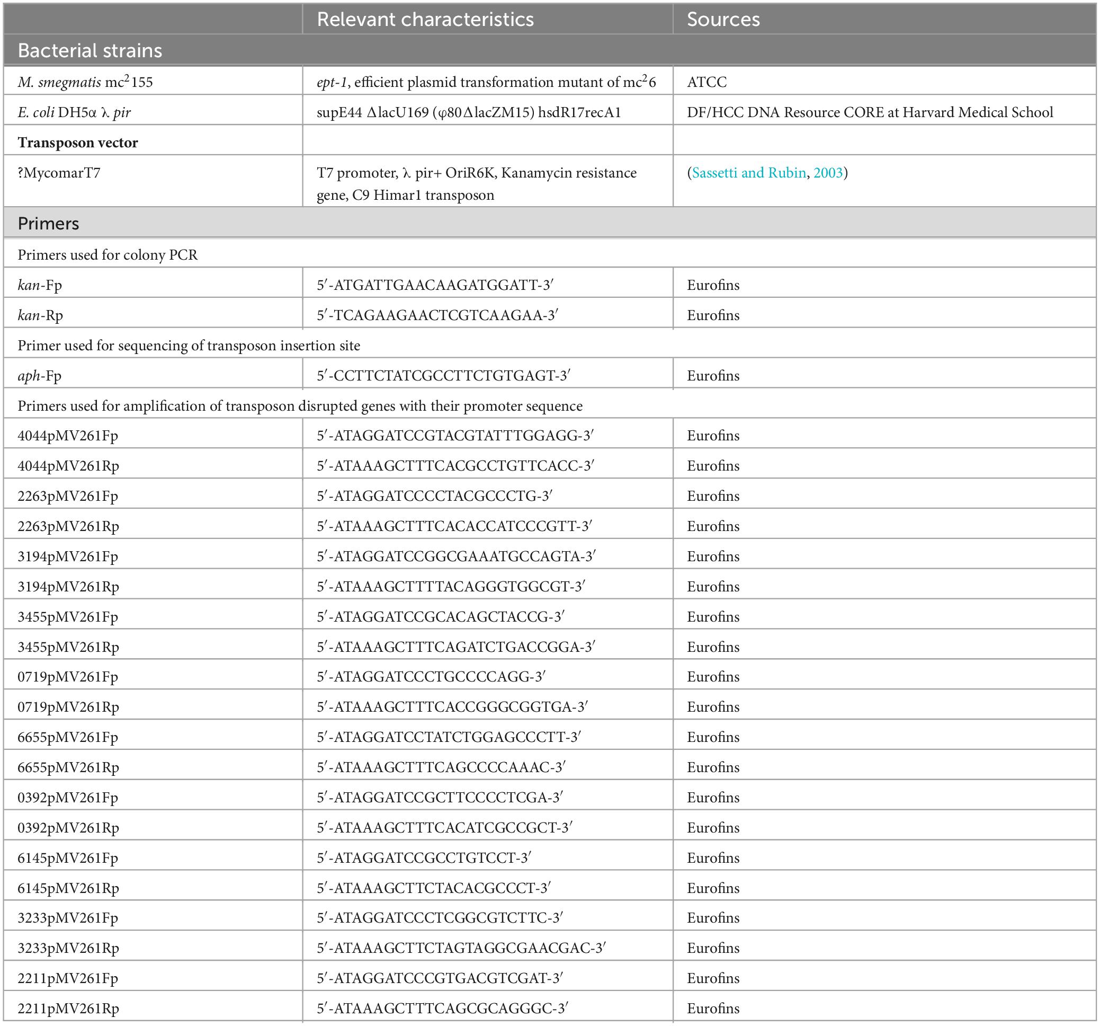Select the Eurofins source for aph-Fp
Screen dimensions: 1100x1026
pos(713,375)
